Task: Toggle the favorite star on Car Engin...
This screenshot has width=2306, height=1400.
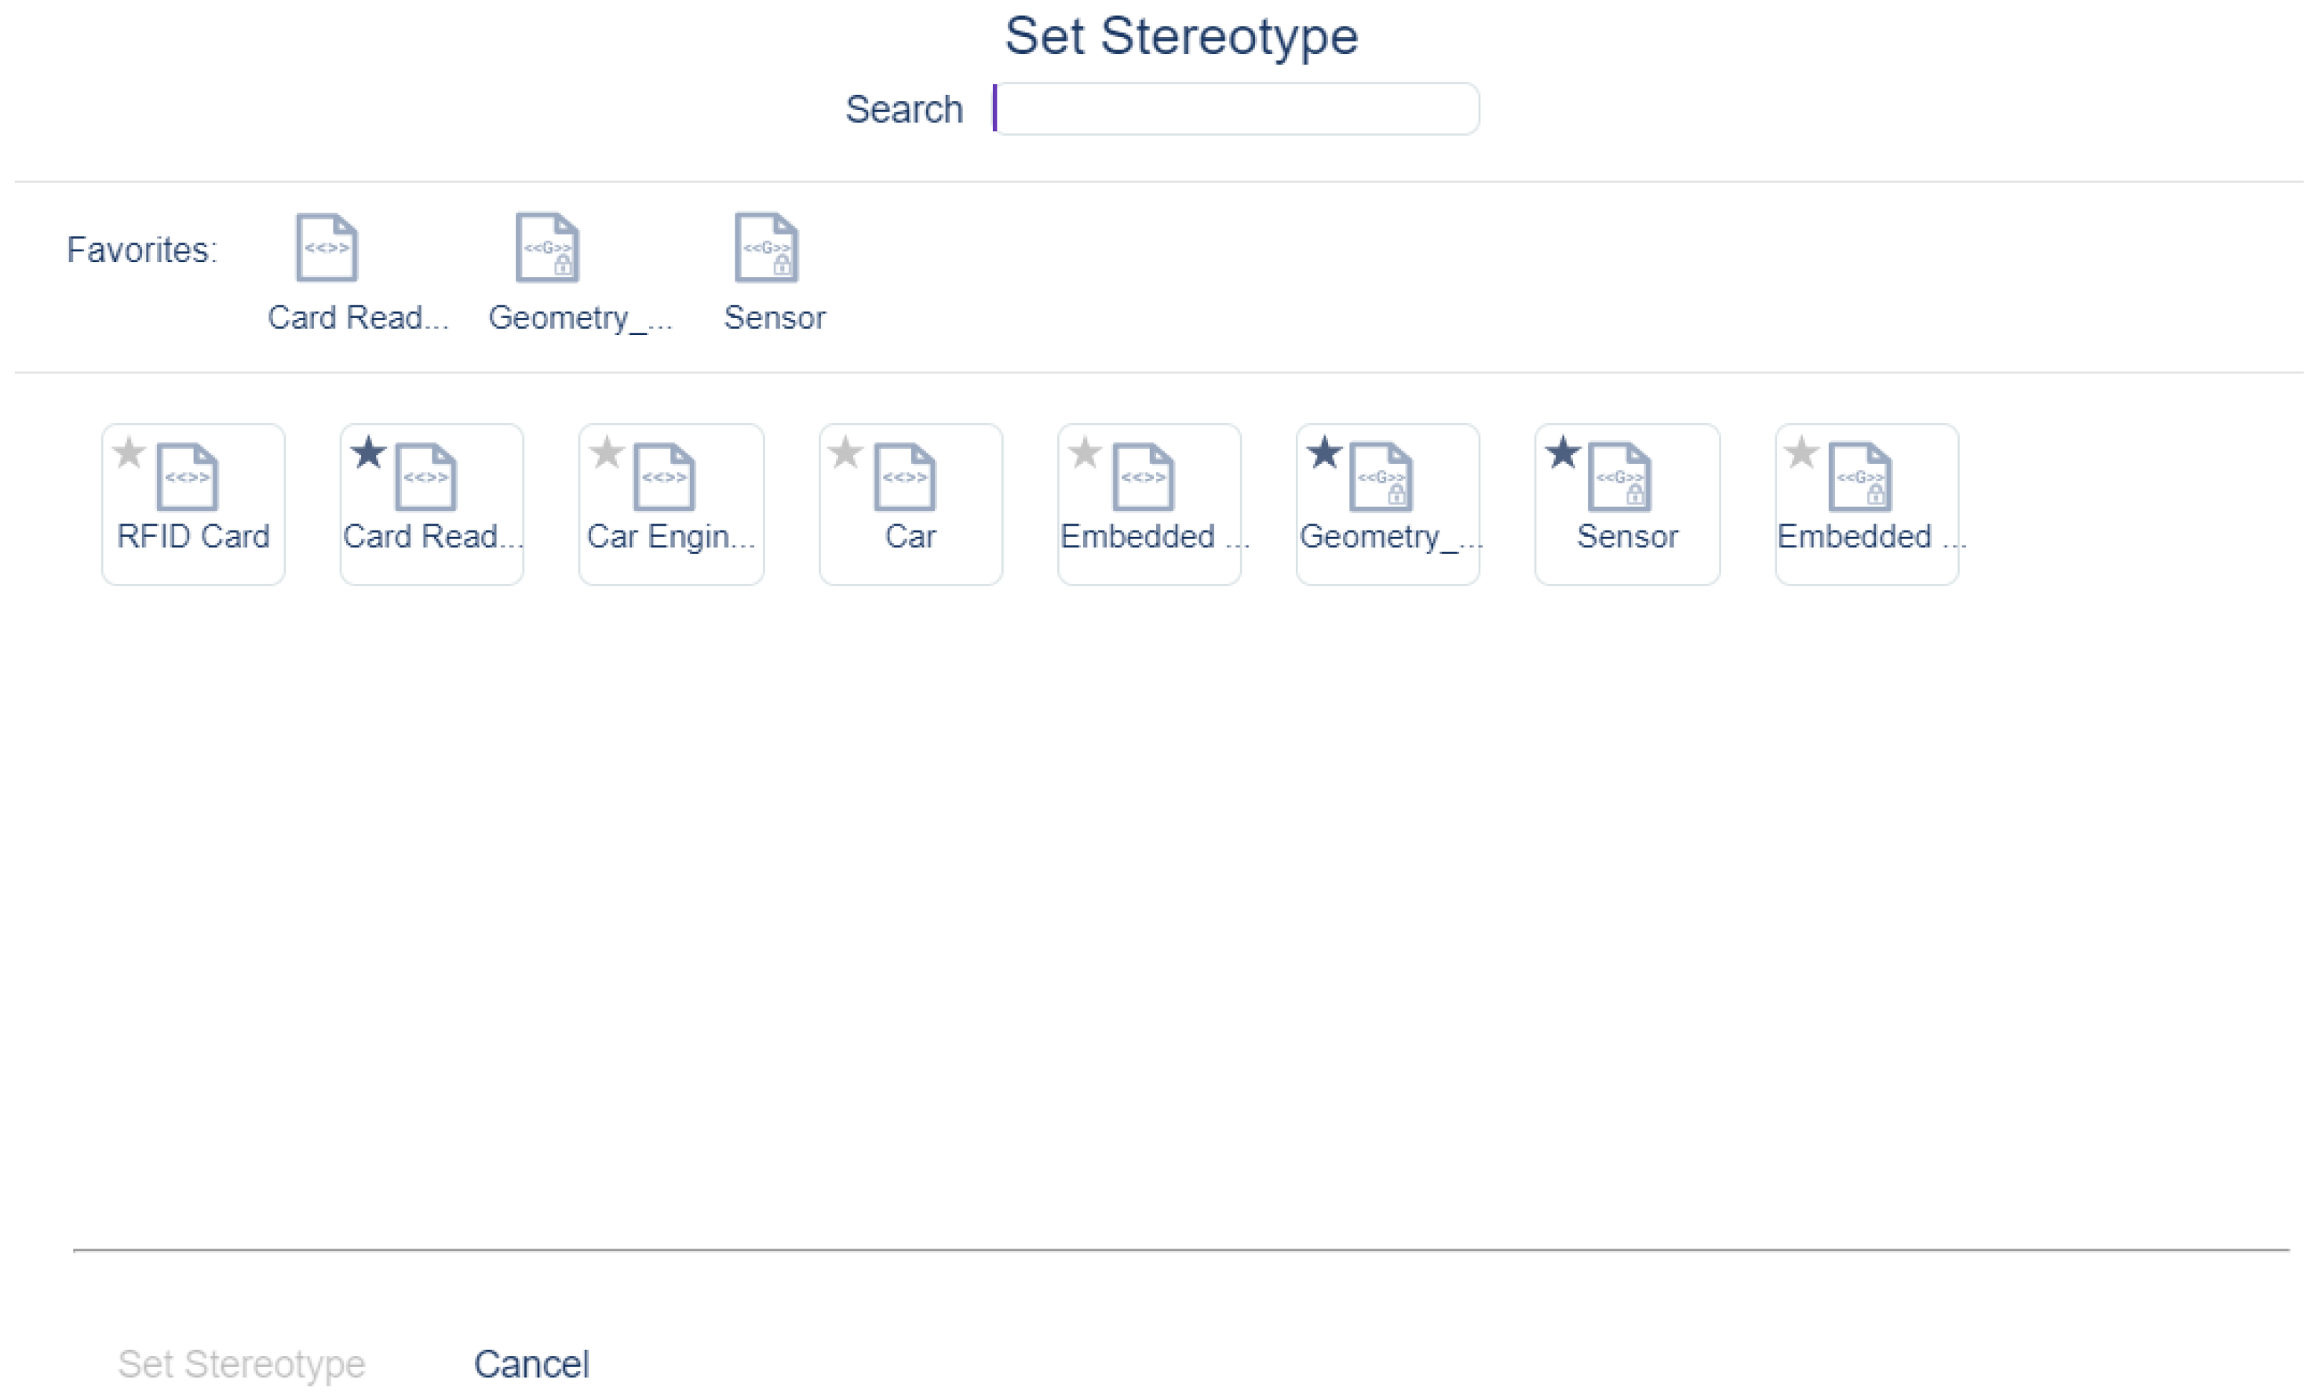Action: tap(608, 453)
